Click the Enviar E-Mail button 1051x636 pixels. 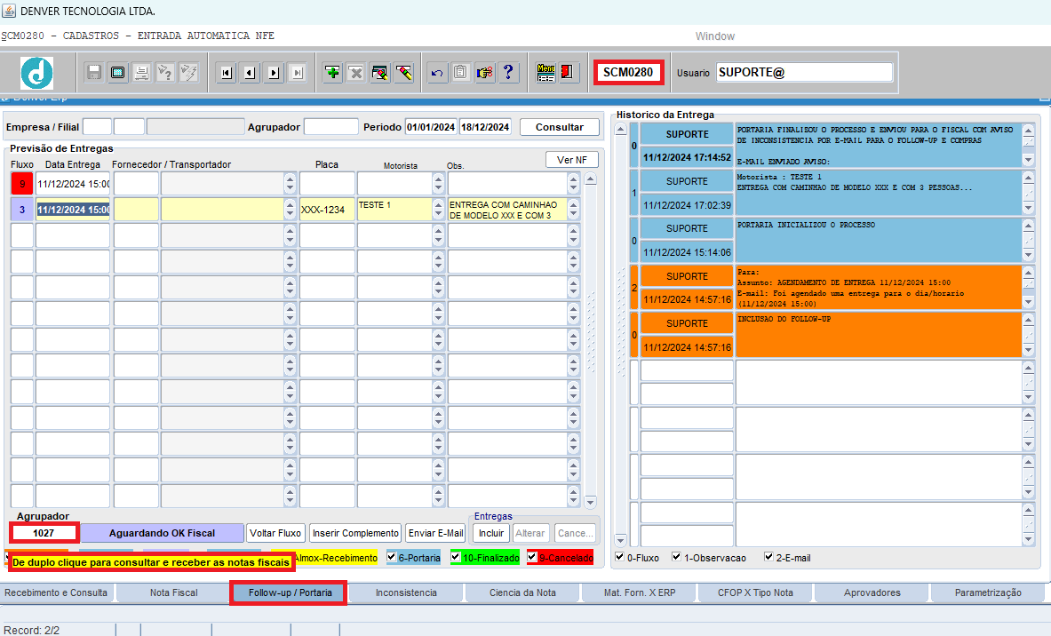[x=435, y=534]
